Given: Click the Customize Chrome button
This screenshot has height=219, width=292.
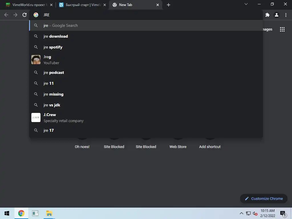Looking at the screenshot, I should point(264,198).
